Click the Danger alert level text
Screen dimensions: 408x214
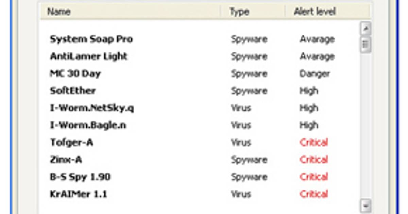pyautogui.click(x=314, y=74)
